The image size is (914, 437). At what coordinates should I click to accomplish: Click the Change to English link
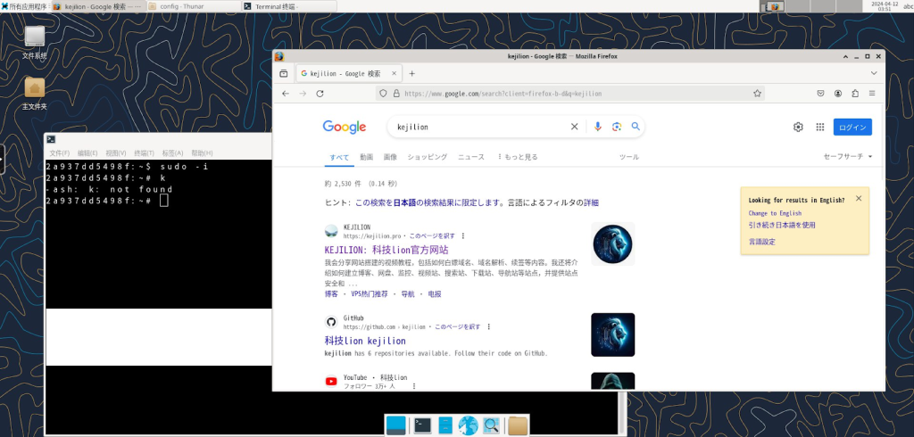(775, 213)
